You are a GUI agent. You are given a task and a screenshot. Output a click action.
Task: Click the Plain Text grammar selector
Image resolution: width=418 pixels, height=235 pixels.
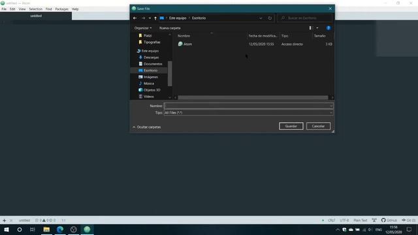point(360,221)
